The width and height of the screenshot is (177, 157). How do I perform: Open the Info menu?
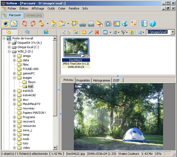(85, 8)
